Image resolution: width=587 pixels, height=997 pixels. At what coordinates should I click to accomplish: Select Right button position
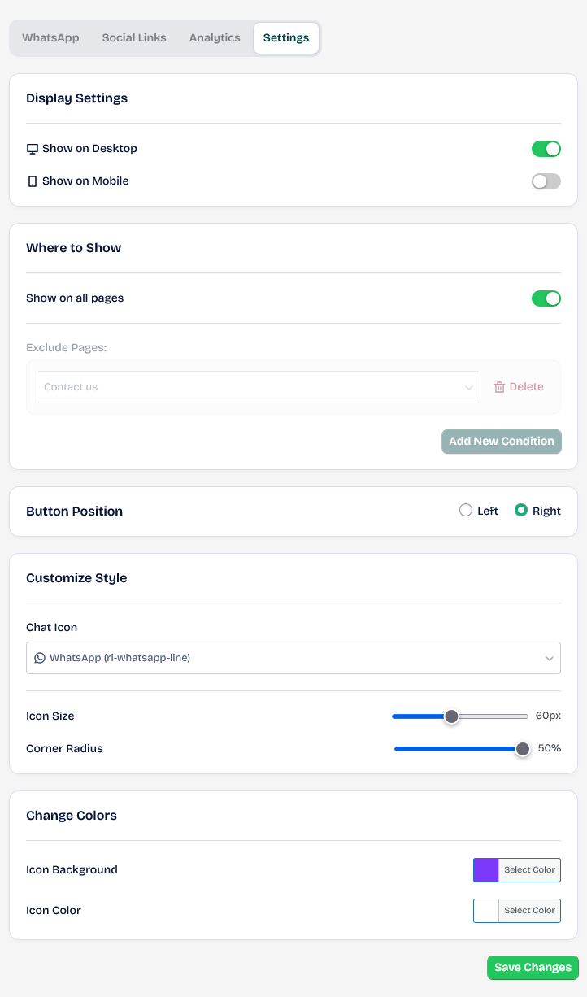point(522,511)
